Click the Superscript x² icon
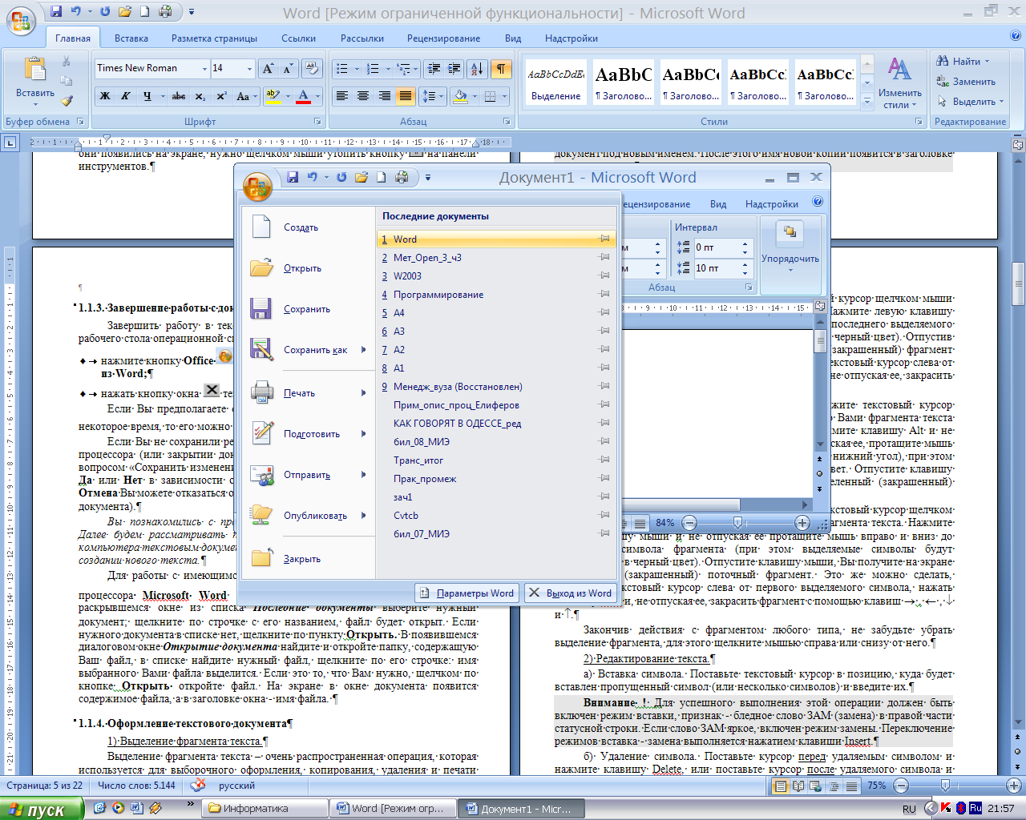Viewport: 1026px width, 820px height. 221,96
